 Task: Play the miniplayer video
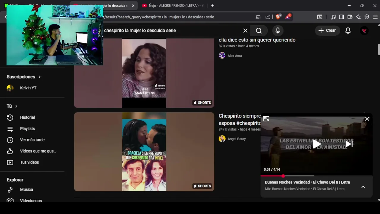pos(316,144)
